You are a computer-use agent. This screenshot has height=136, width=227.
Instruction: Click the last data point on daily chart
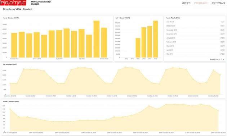(220, 75)
